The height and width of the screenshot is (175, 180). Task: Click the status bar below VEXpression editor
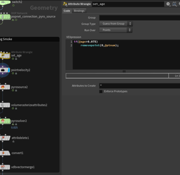point(117,76)
